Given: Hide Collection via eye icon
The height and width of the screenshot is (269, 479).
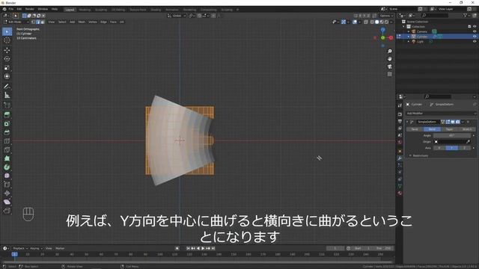Looking at the screenshot, I should click(x=475, y=27).
